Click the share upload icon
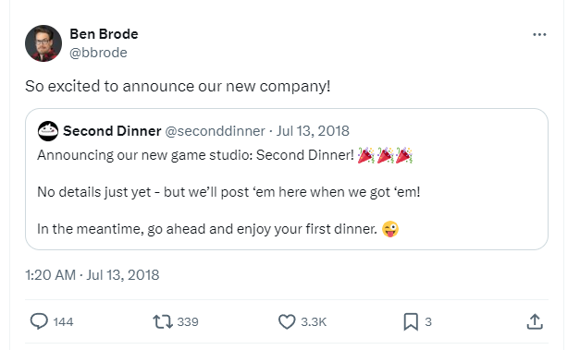Viewport: 580px width, 350px height. [x=535, y=321]
